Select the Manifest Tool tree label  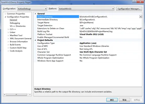16,35
